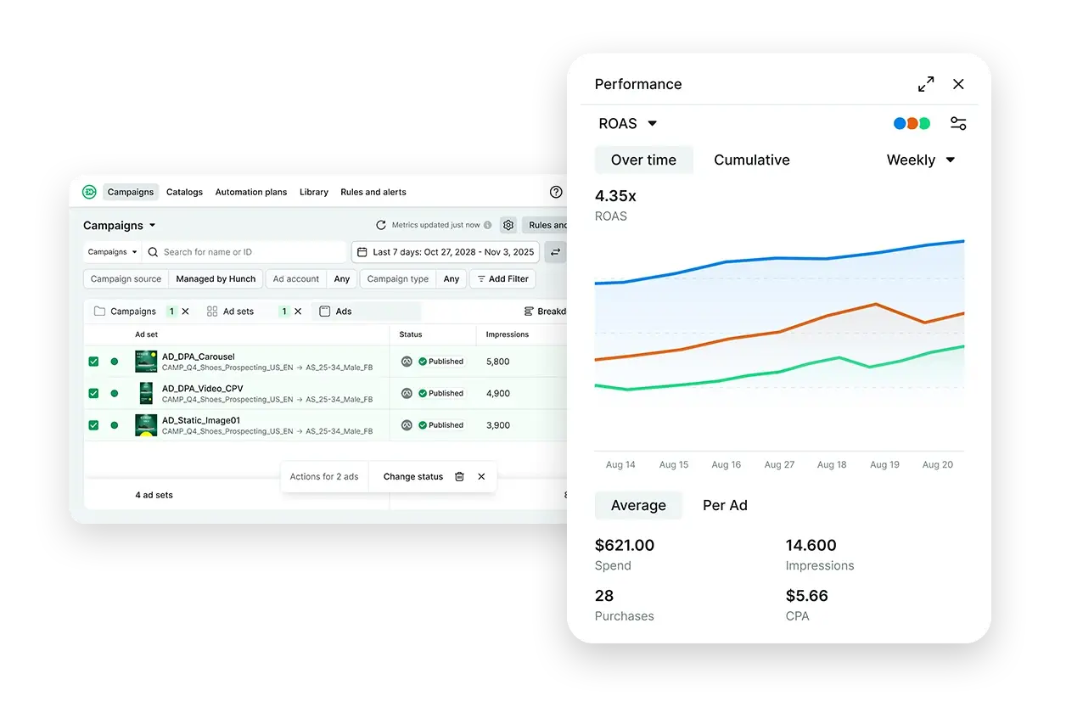Switch to the Catalogs tab

(x=184, y=192)
